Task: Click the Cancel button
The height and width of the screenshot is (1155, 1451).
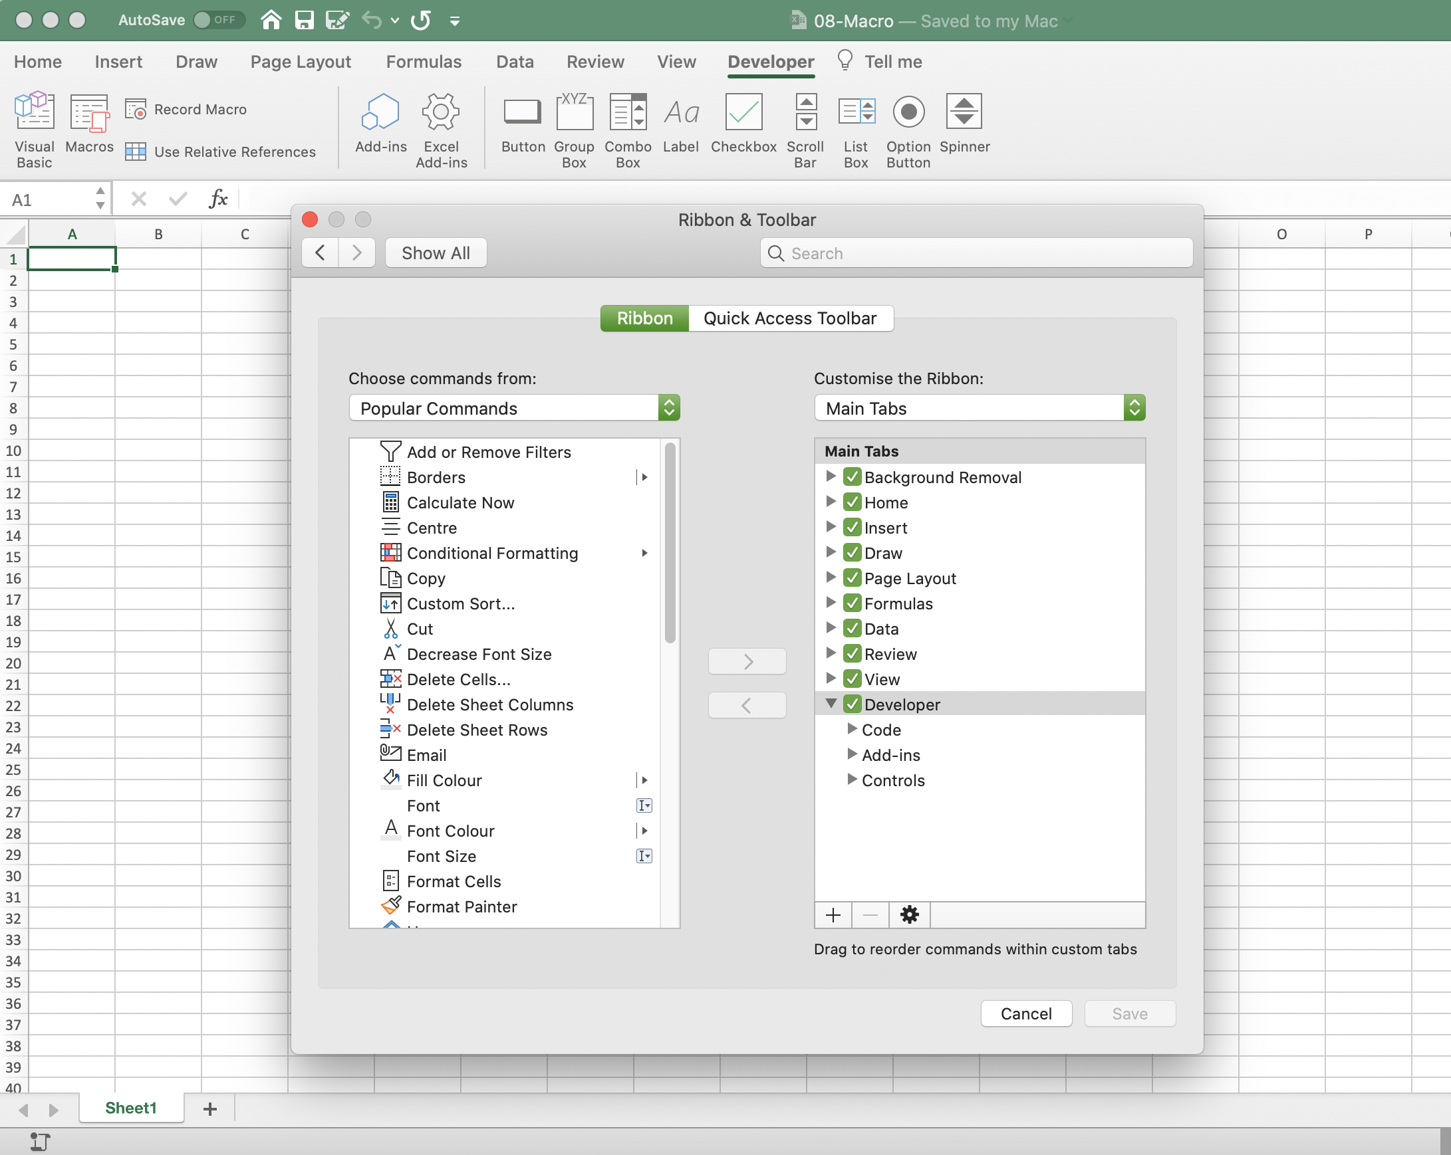Action: click(x=1025, y=1013)
